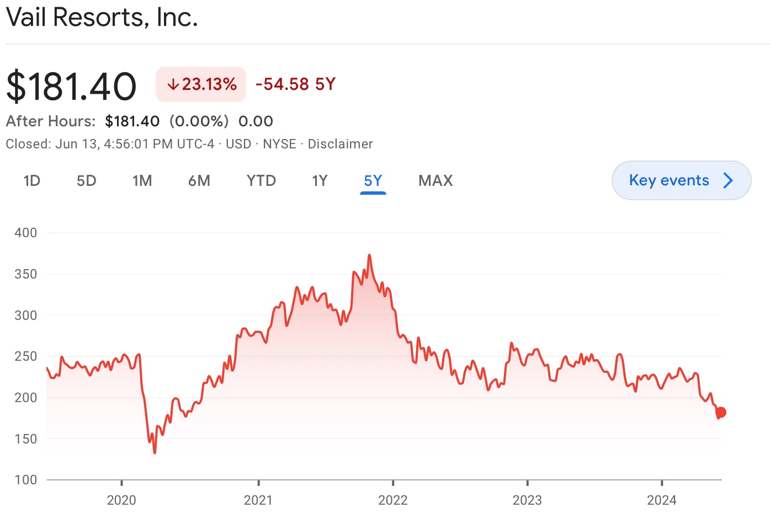Click the down arrow in 23.13% badge
770x524 pixels.
coord(173,84)
